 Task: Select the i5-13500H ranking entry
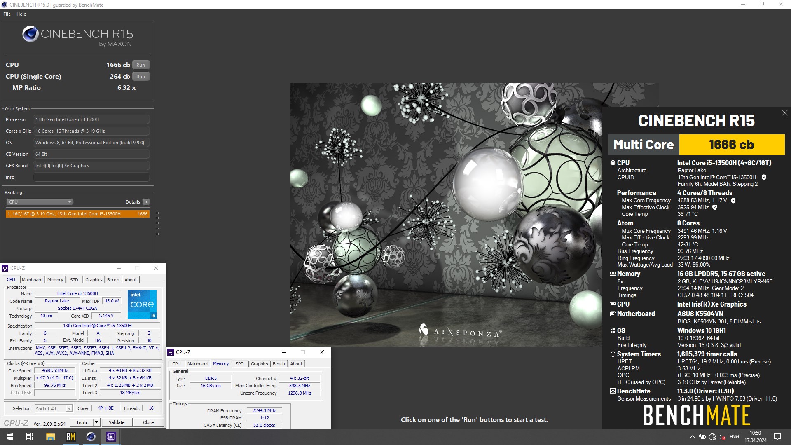[77, 214]
